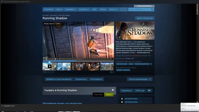Select the fifth landscape screenshot thumbnail
This screenshot has height=112, width=199.
click(x=107, y=66)
